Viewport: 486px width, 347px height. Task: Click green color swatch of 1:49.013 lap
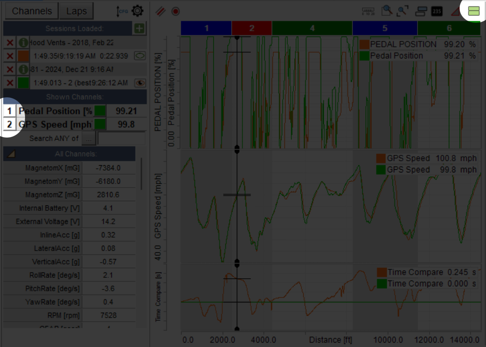click(23, 83)
